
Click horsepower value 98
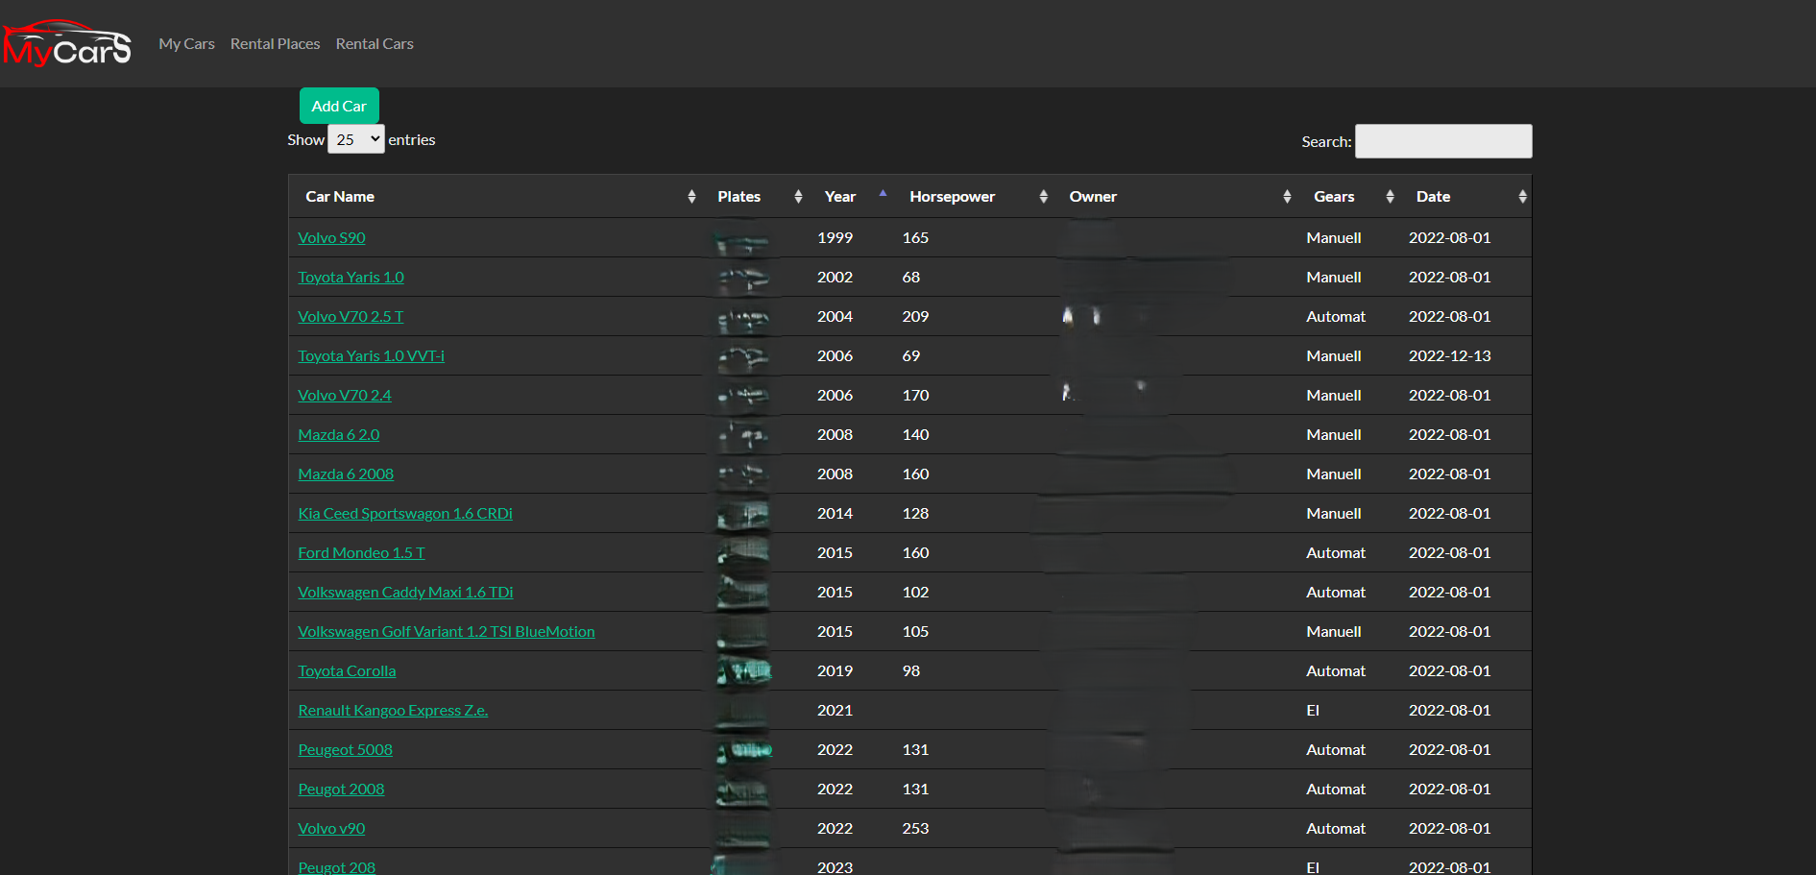[911, 671]
